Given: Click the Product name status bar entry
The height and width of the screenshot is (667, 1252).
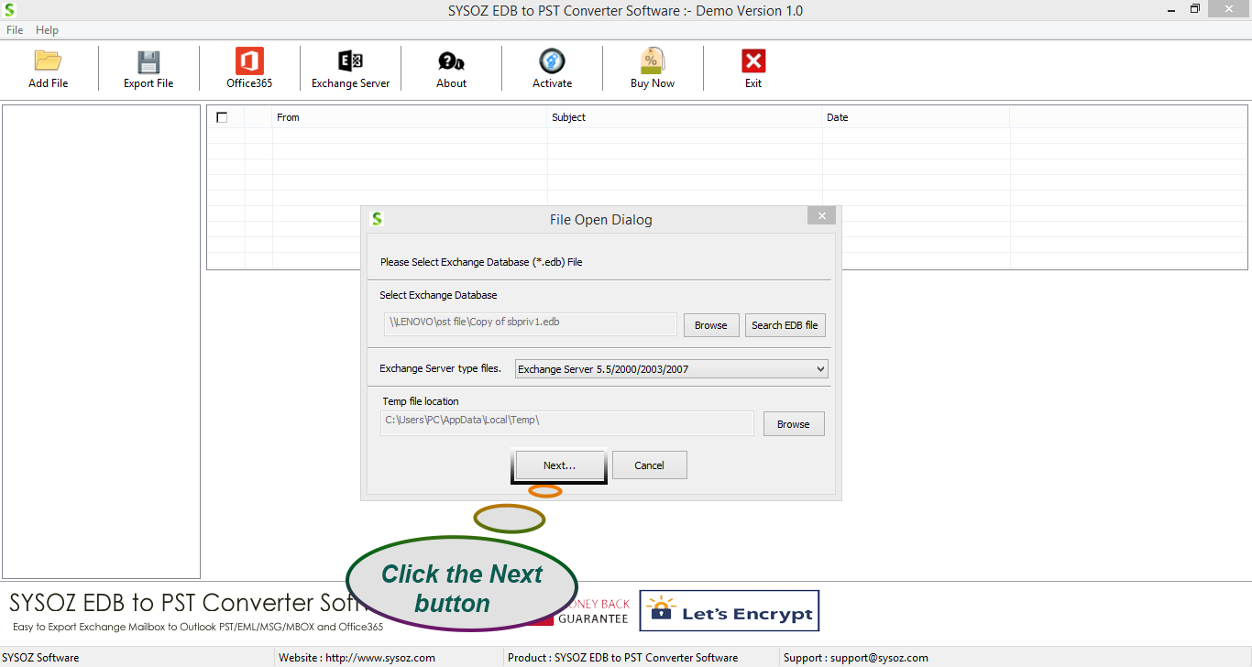Looking at the screenshot, I should [x=623, y=658].
